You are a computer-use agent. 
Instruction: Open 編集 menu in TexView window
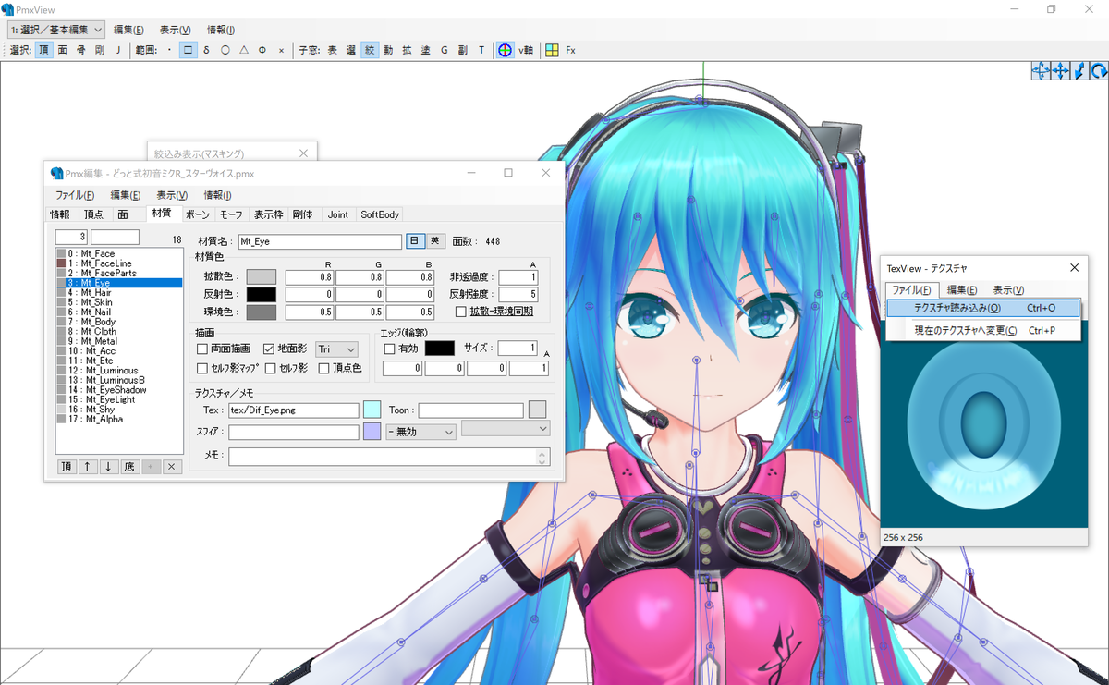tap(962, 290)
